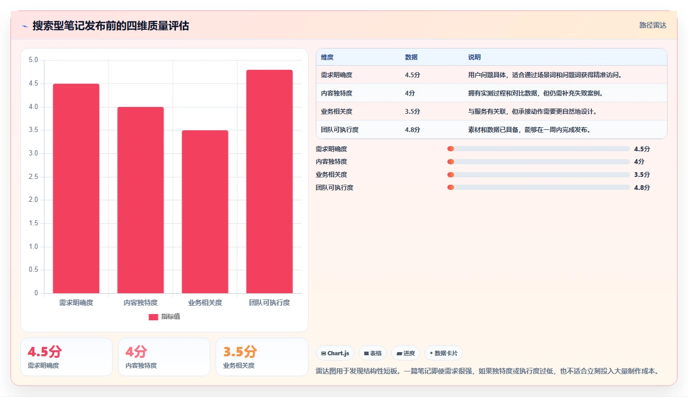Click the 需求明确度 bar in chart

76,188
